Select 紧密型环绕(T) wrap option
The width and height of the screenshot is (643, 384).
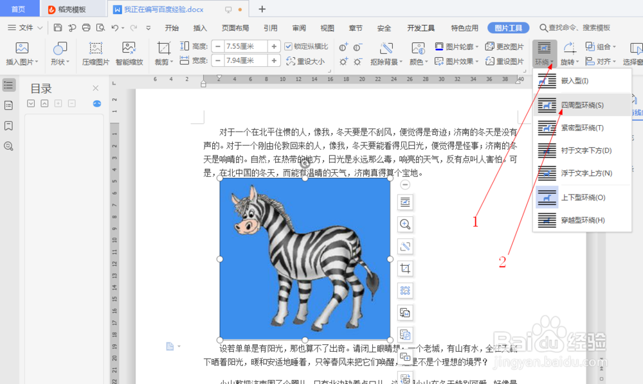(x=582, y=128)
